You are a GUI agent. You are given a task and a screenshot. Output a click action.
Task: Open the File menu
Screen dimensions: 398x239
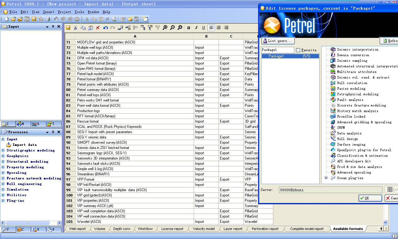[13, 12]
